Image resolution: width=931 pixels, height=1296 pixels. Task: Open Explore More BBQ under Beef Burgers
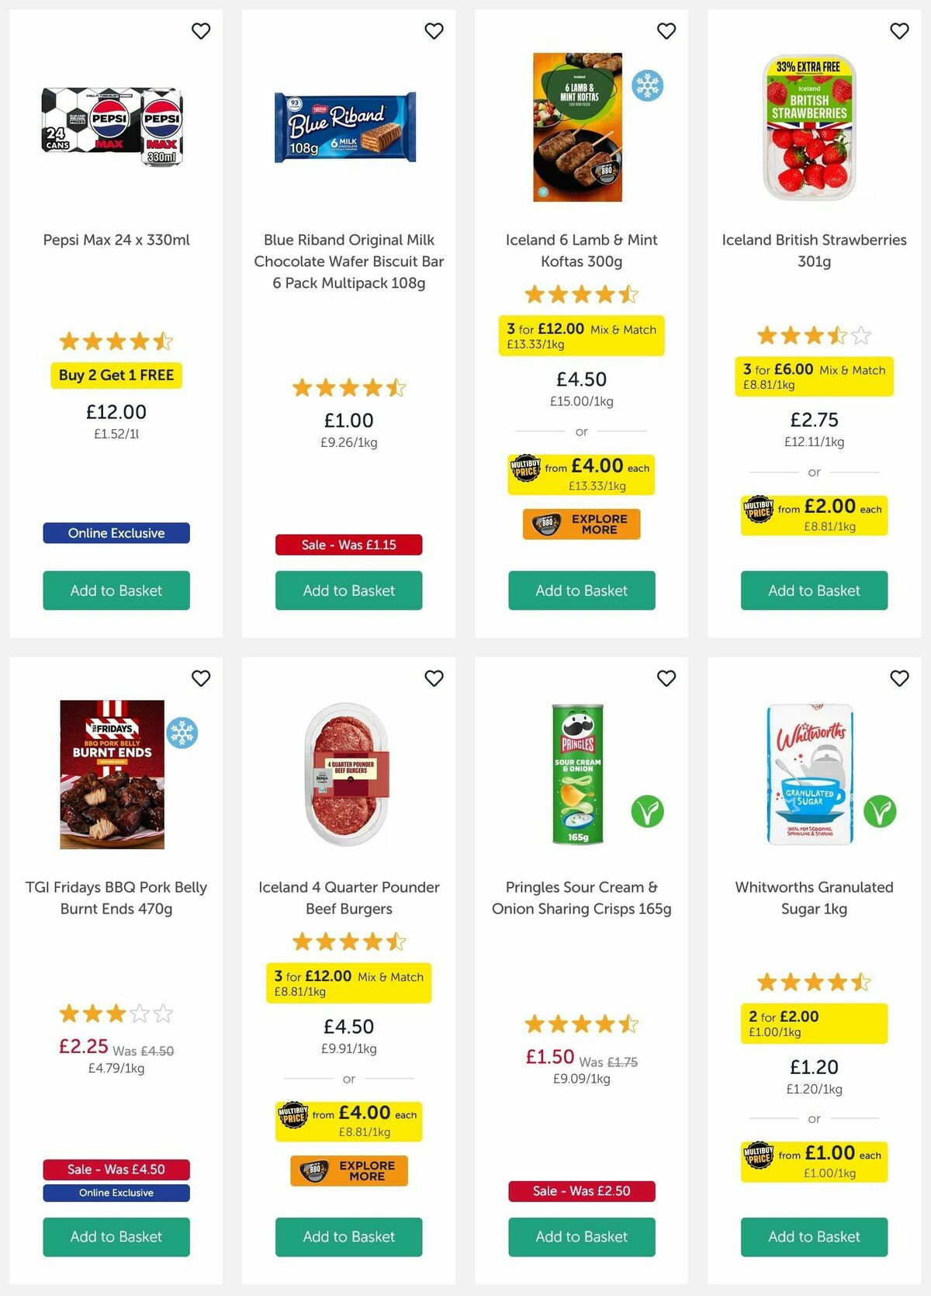pyautogui.click(x=349, y=1171)
